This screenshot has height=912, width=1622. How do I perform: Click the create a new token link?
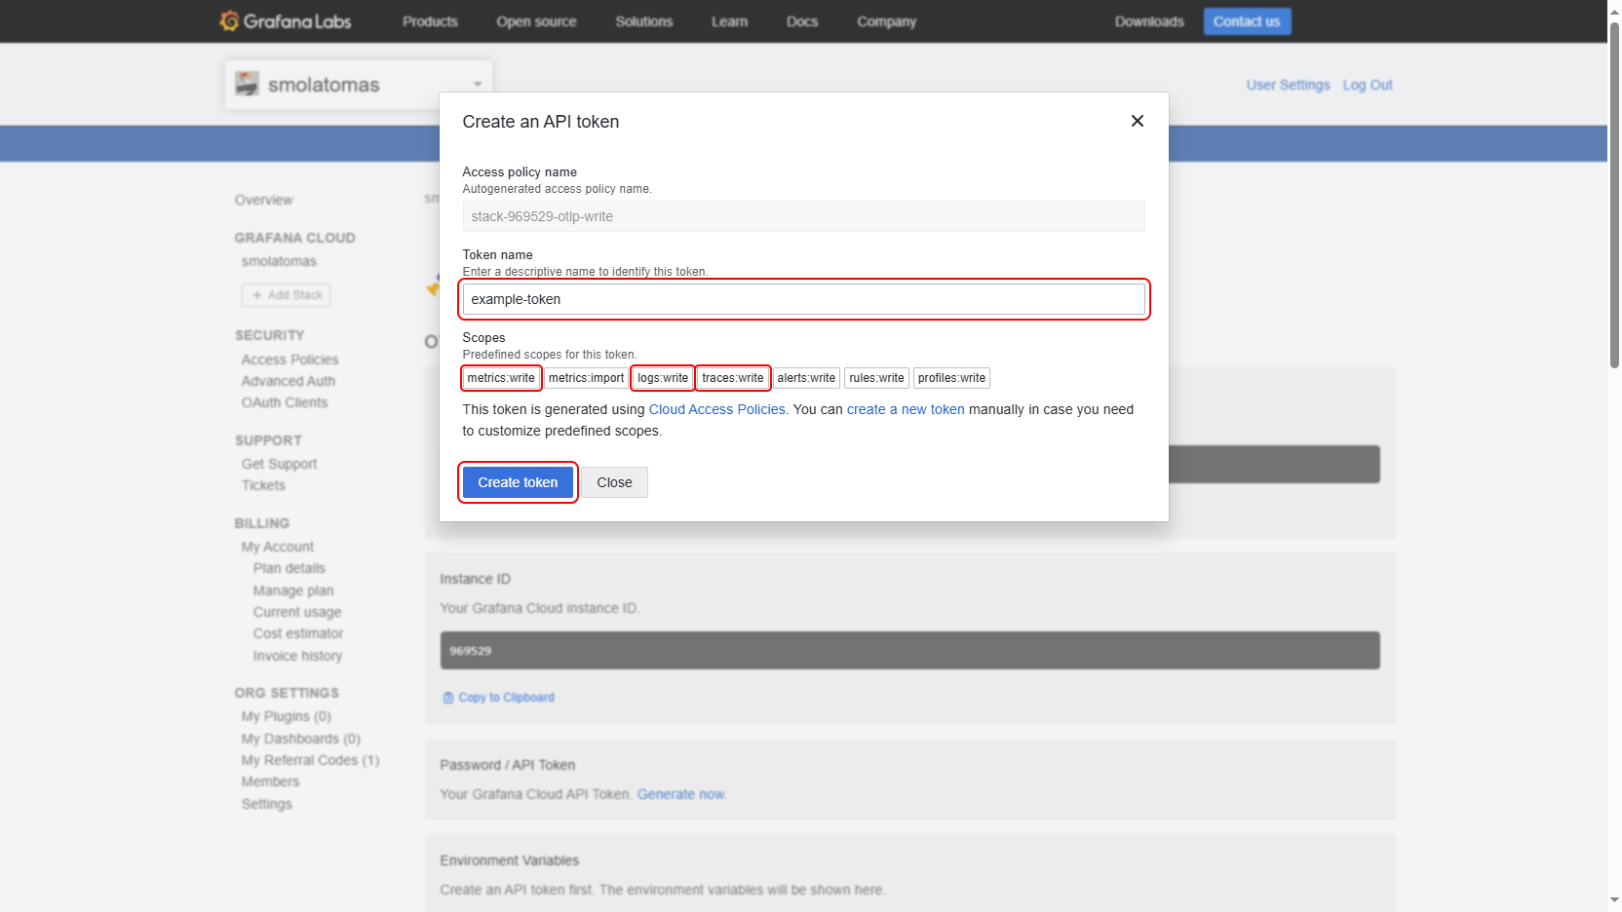point(906,409)
